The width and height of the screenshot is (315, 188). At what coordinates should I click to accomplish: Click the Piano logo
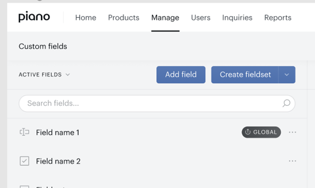point(34,17)
